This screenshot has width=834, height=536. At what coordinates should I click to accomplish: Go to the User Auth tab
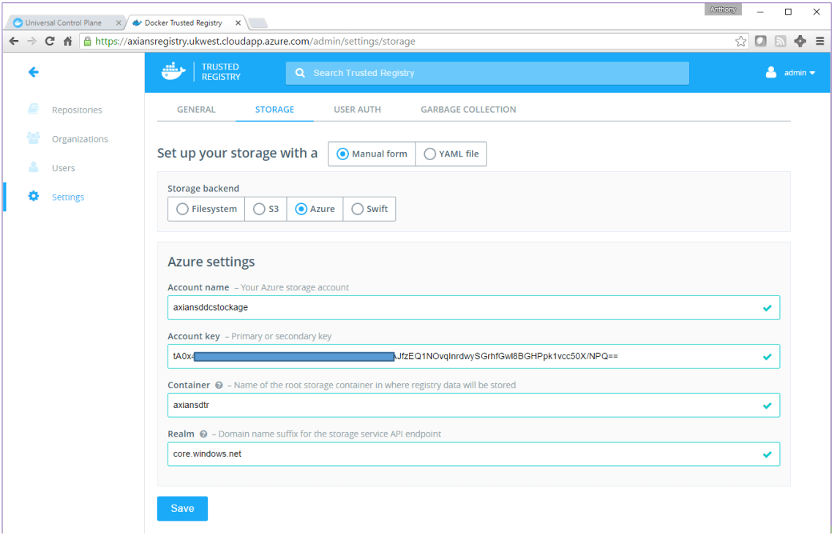(357, 110)
